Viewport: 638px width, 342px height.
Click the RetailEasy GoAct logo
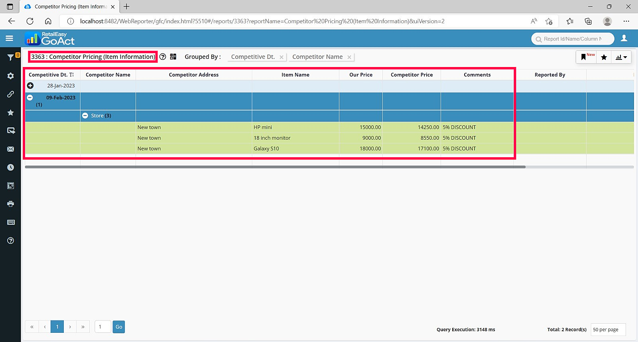(x=50, y=38)
